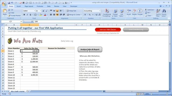Click Decrease Indent icon
The image size is (172, 96).
(x=61, y=15)
